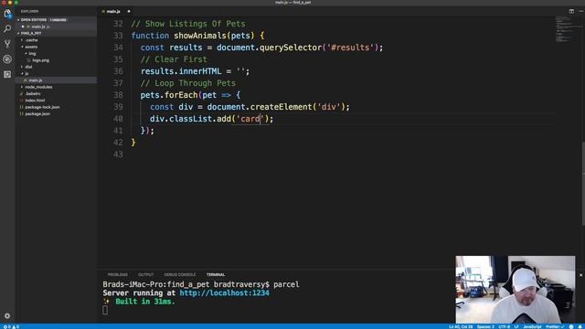Click the notifications bell in the status bar

[x=580, y=327]
